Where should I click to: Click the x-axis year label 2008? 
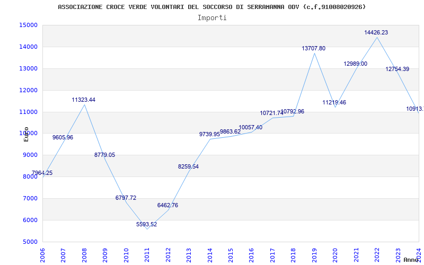pyautogui.click(x=84, y=255)
